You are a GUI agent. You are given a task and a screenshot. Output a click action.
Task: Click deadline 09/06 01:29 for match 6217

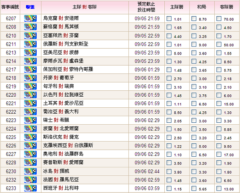point(147,69)
